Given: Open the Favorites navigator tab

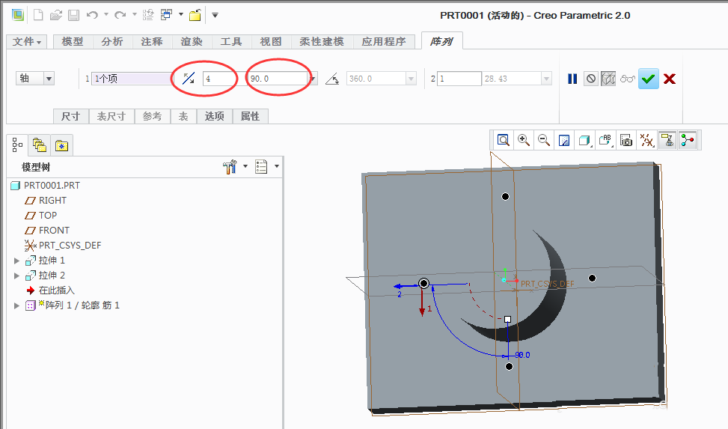Looking at the screenshot, I should 62,145.
